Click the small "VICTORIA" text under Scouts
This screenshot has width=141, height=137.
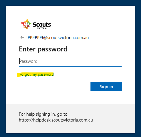42,28
